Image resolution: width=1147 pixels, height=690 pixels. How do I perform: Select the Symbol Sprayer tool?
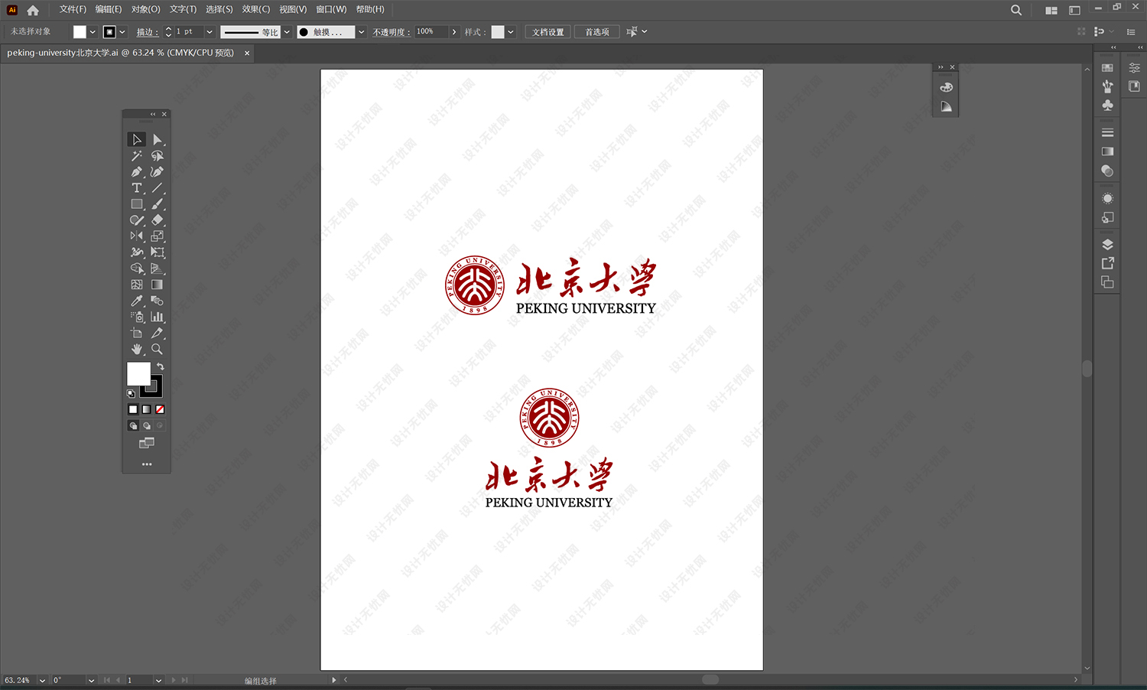coord(137,317)
